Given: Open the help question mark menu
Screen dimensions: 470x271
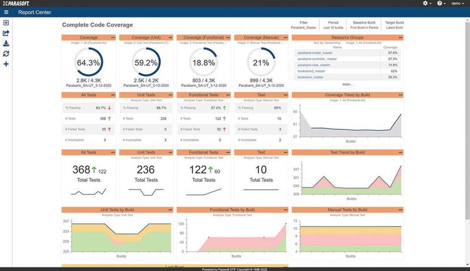Looking at the screenshot, I should pos(441,4).
